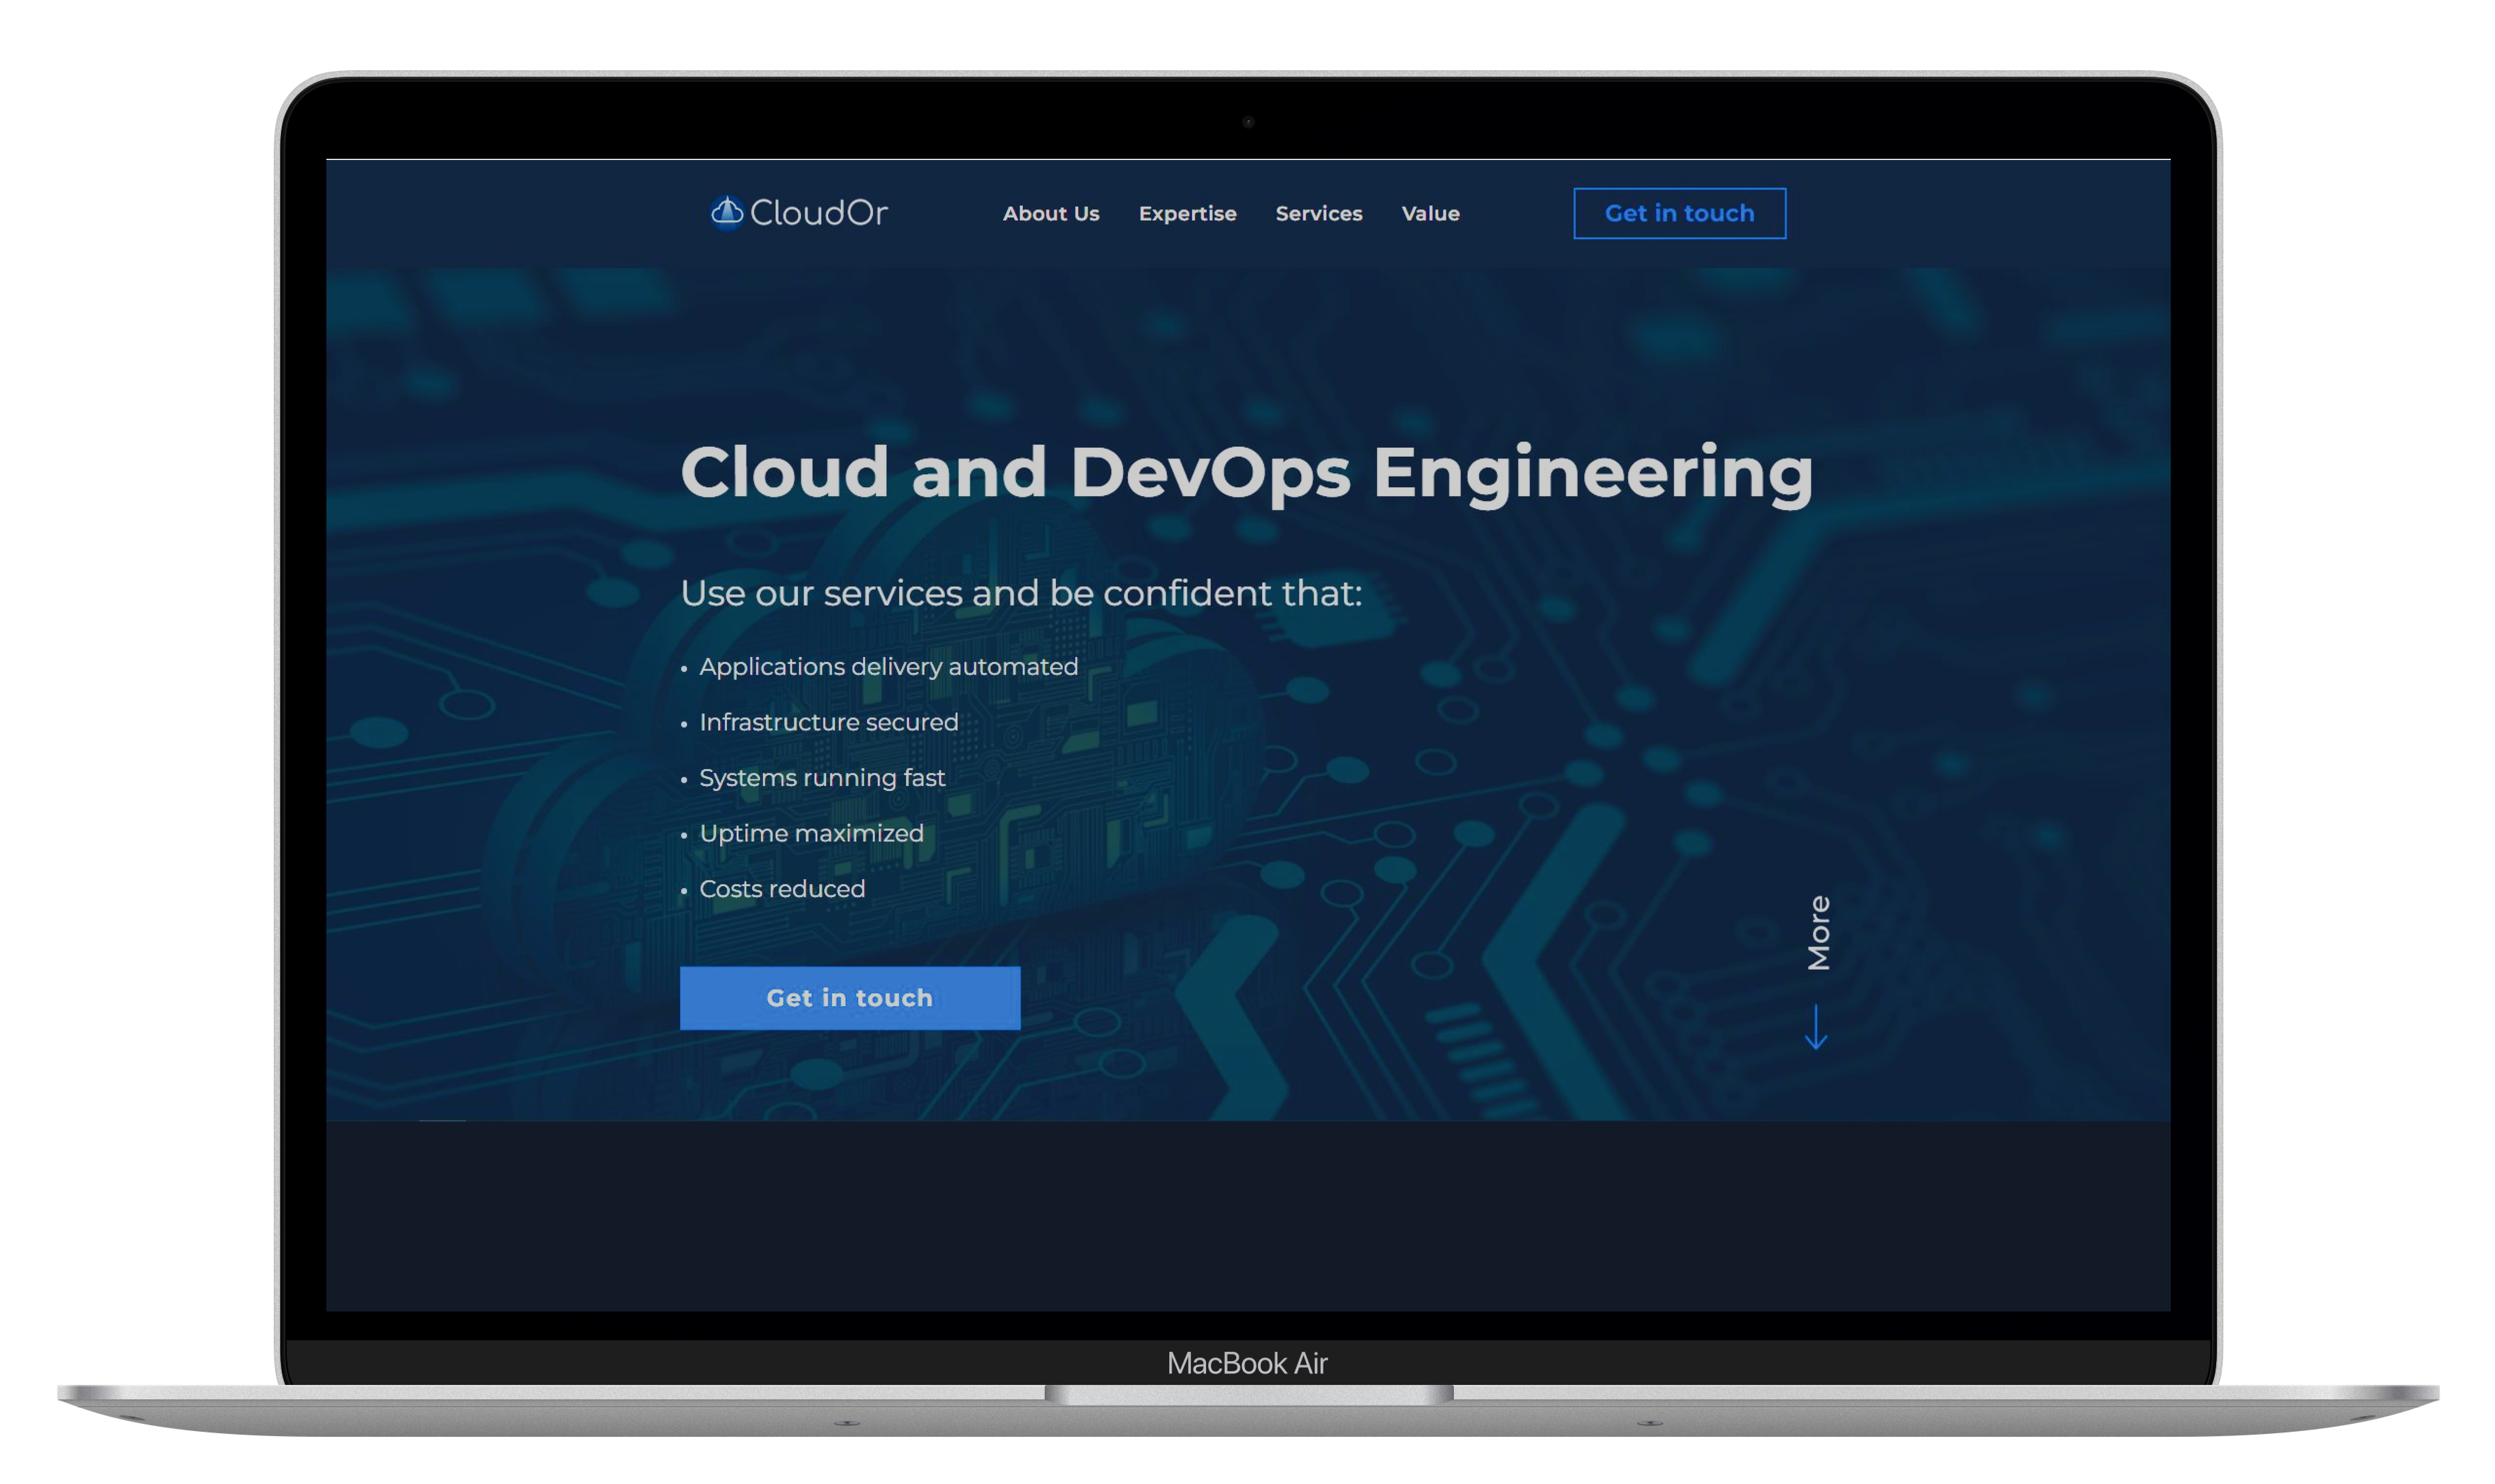Click the 'Use our services' subtitle text
2495x1484 pixels.
(1021, 593)
